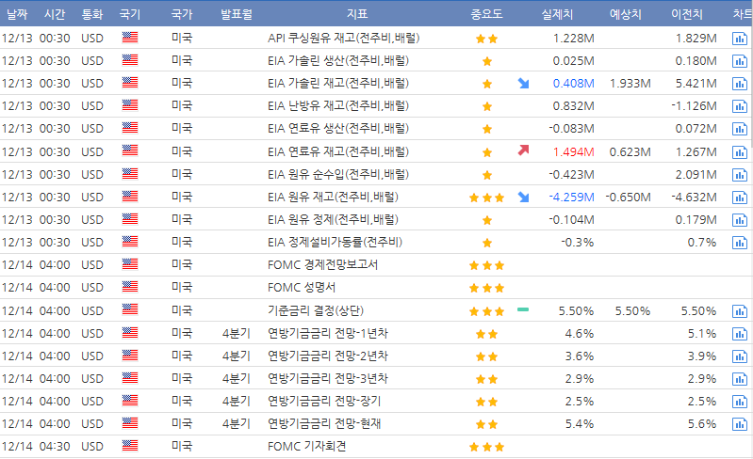Screen dimensions: 753x459
Task: Open FOMC 성명서 indicator
Action: (x=301, y=288)
